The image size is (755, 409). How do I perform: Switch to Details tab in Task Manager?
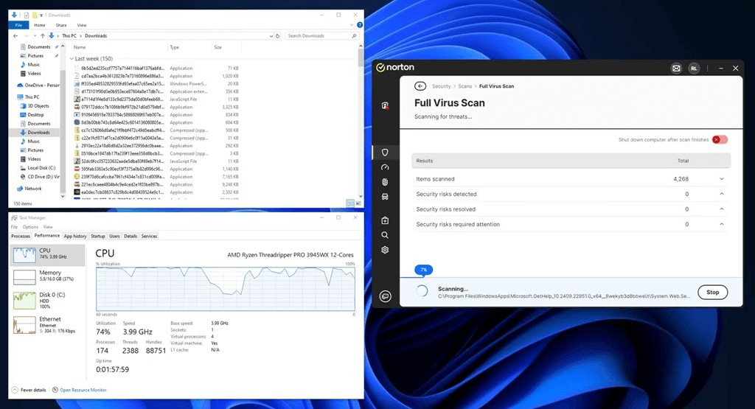(x=131, y=237)
